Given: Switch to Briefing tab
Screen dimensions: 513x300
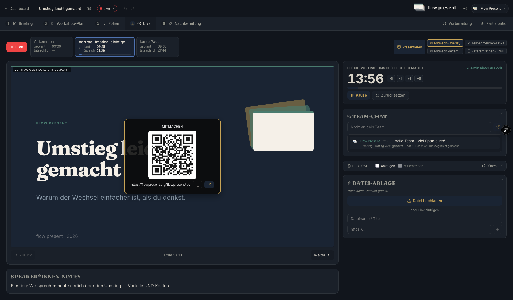Looking at the screenshot, I should [x=20, y=23].
